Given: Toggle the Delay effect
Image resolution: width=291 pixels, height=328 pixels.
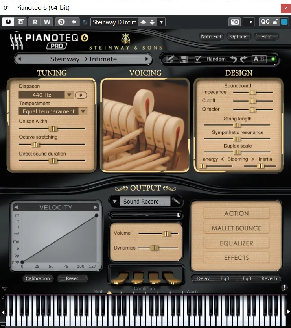Looking at the screenshot, I should pos(203,278).
